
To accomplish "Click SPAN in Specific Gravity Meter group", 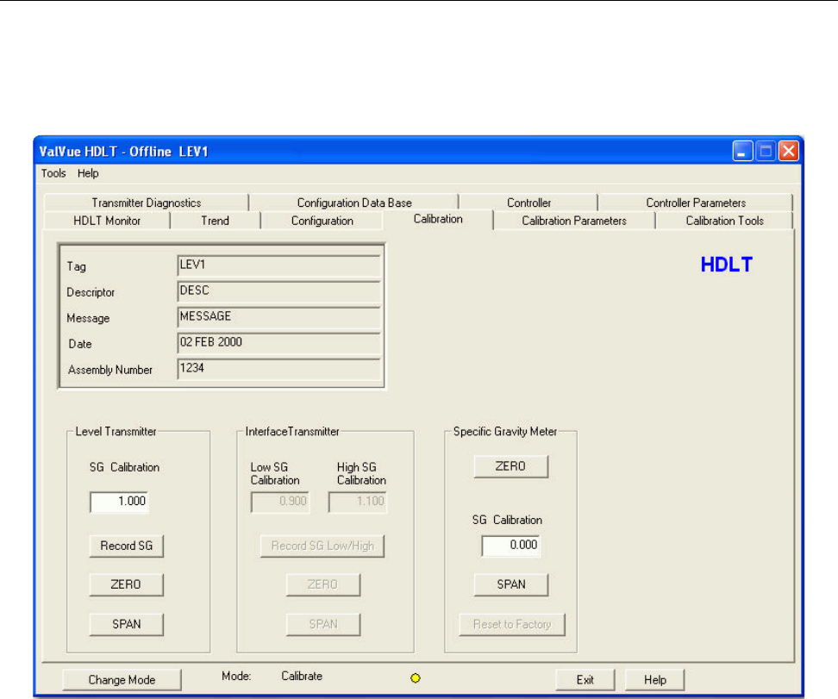I will click(x=511, y=584).
